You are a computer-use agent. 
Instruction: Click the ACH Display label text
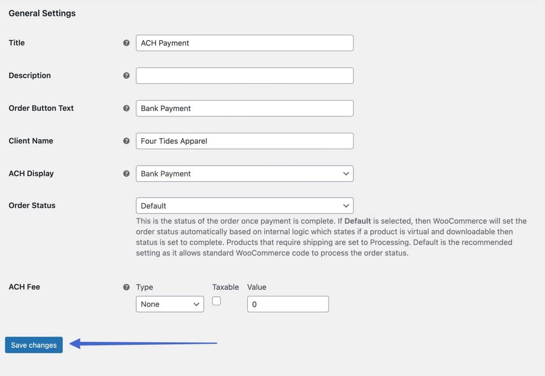tap(31, 174)
